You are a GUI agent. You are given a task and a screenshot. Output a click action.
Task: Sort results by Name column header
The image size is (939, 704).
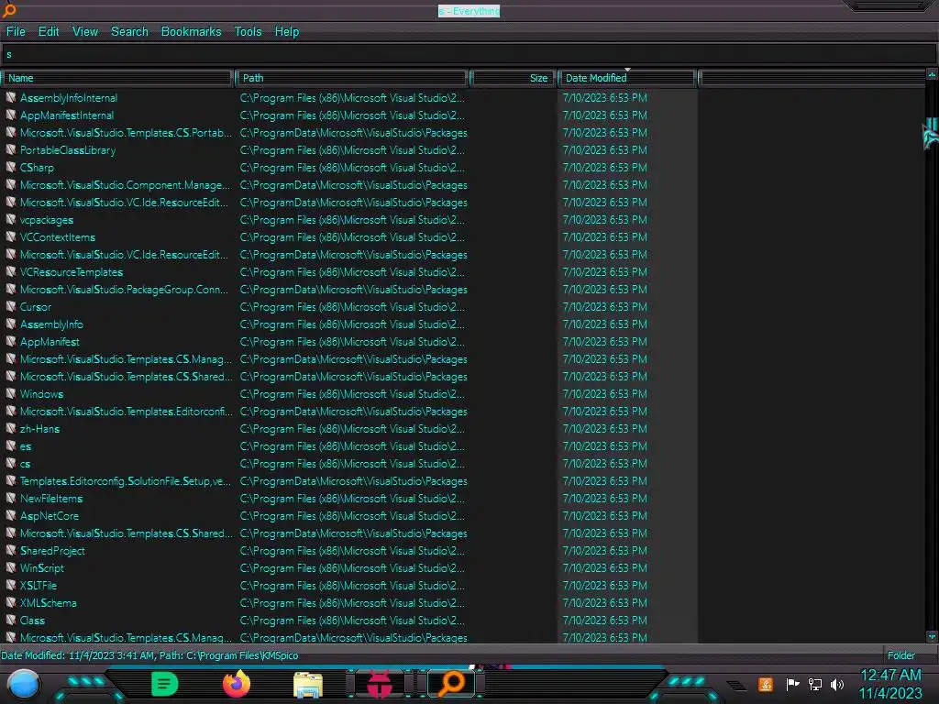118,78
